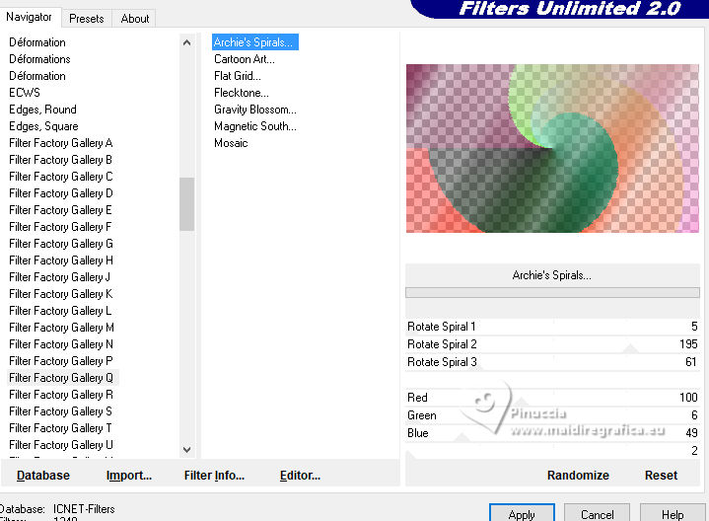Adjust the Rotate Spiral 3 slider
This screenshot has height=521, width=709.
(552, 362)
